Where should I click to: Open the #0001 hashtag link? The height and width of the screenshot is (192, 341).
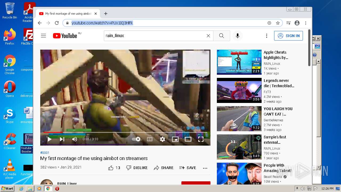click(x=45, y=153)
